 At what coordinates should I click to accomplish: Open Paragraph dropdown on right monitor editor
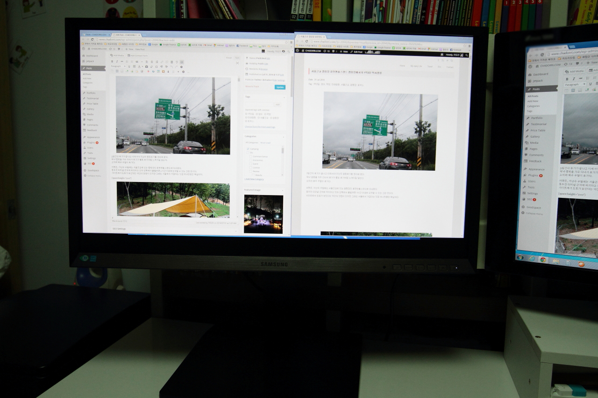coord(575,84)
